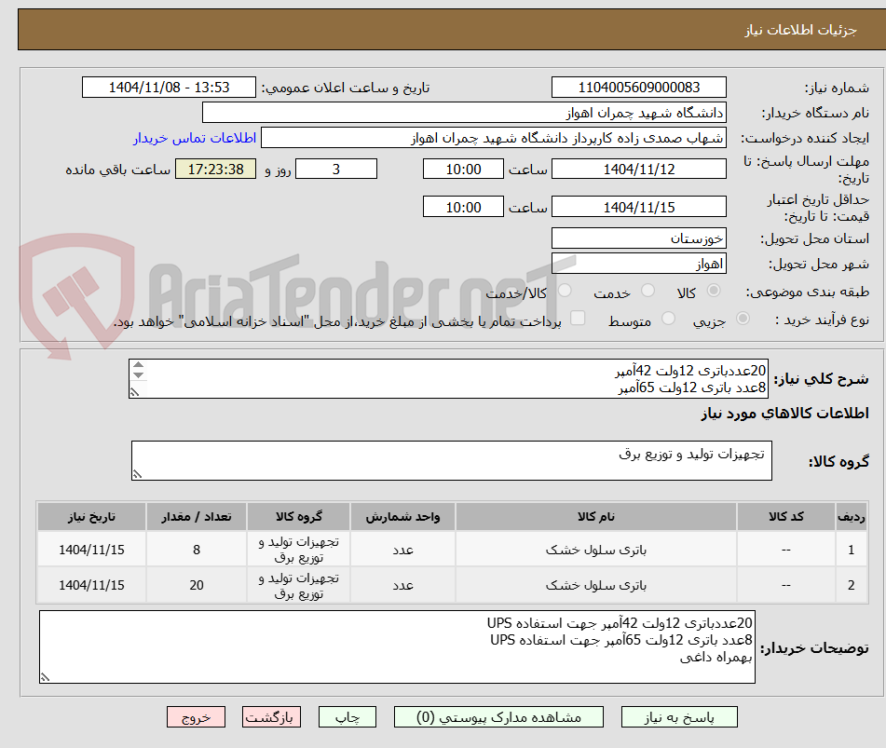The width and height of the screenshot is (886, 748).
Task: Click the توضیحات خریدار text area
Action: tap(397, 646)
